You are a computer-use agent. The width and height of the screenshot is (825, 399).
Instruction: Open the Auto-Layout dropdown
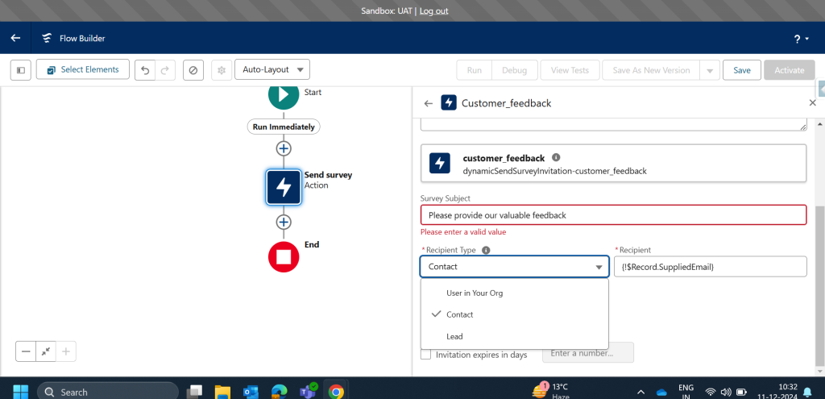pyautogui.click(x=272, y=70)
